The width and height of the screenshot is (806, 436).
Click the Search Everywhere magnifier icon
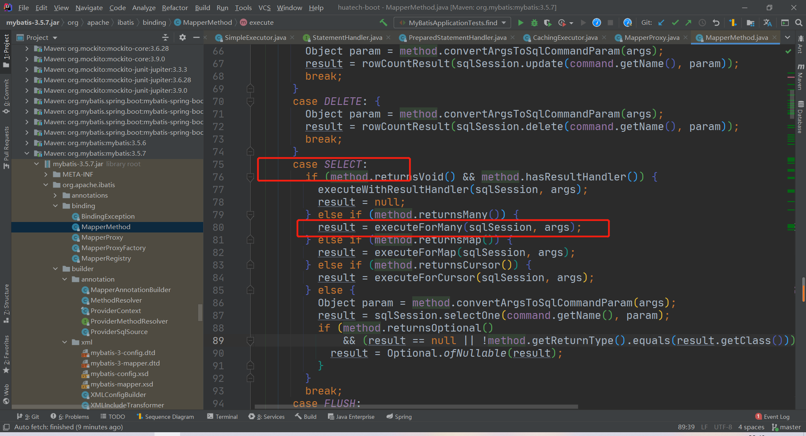(798, 23)
